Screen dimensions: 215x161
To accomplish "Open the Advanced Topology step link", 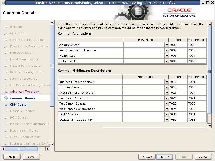I will tap(24, 92).
